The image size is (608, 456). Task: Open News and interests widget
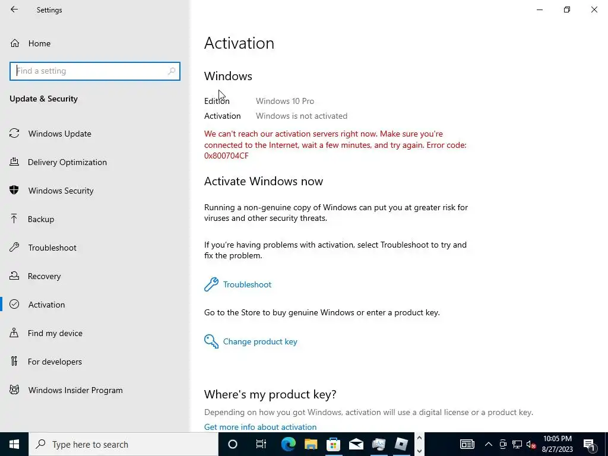(467, 444)
